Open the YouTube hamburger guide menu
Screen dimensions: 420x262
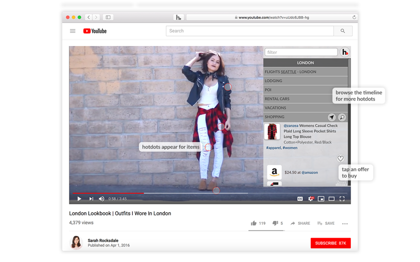(72, 31)
